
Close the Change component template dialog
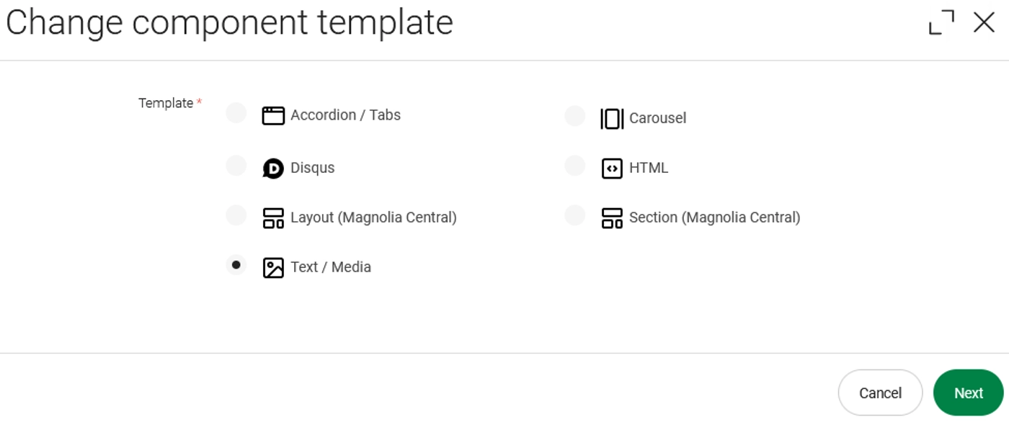(x=984, y=22)
